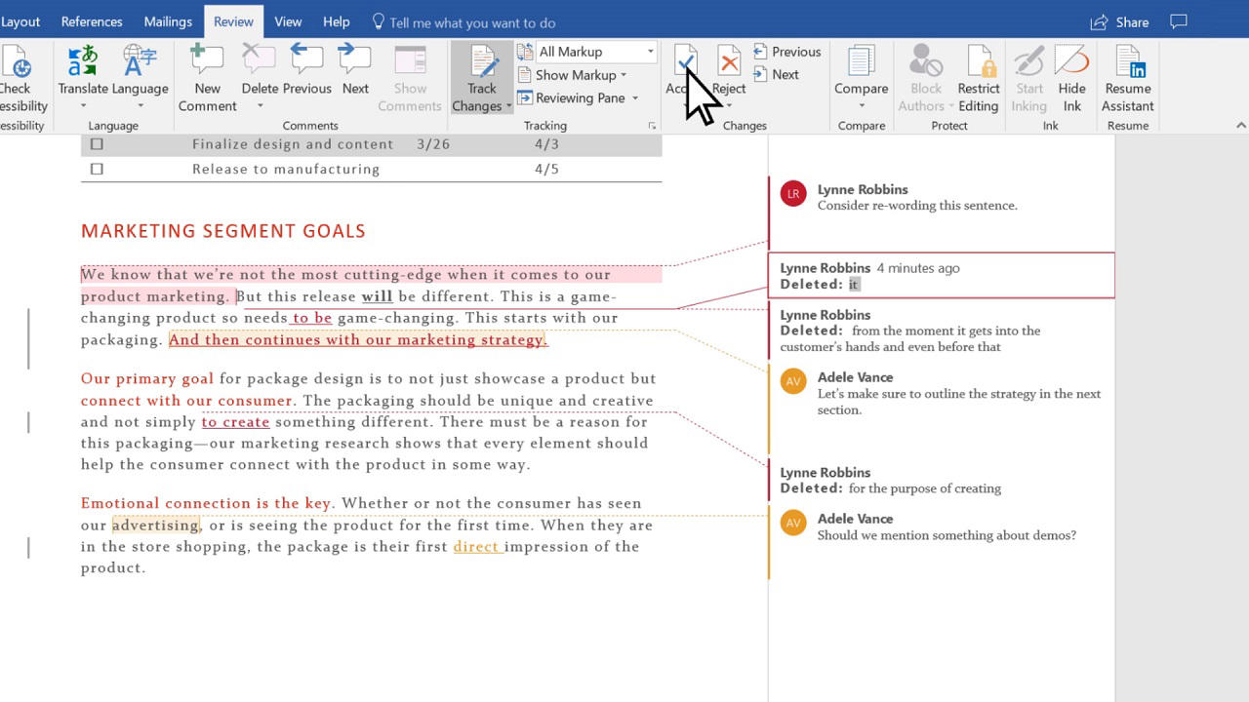Open the Mailings ribbon tab

(168, 20)
